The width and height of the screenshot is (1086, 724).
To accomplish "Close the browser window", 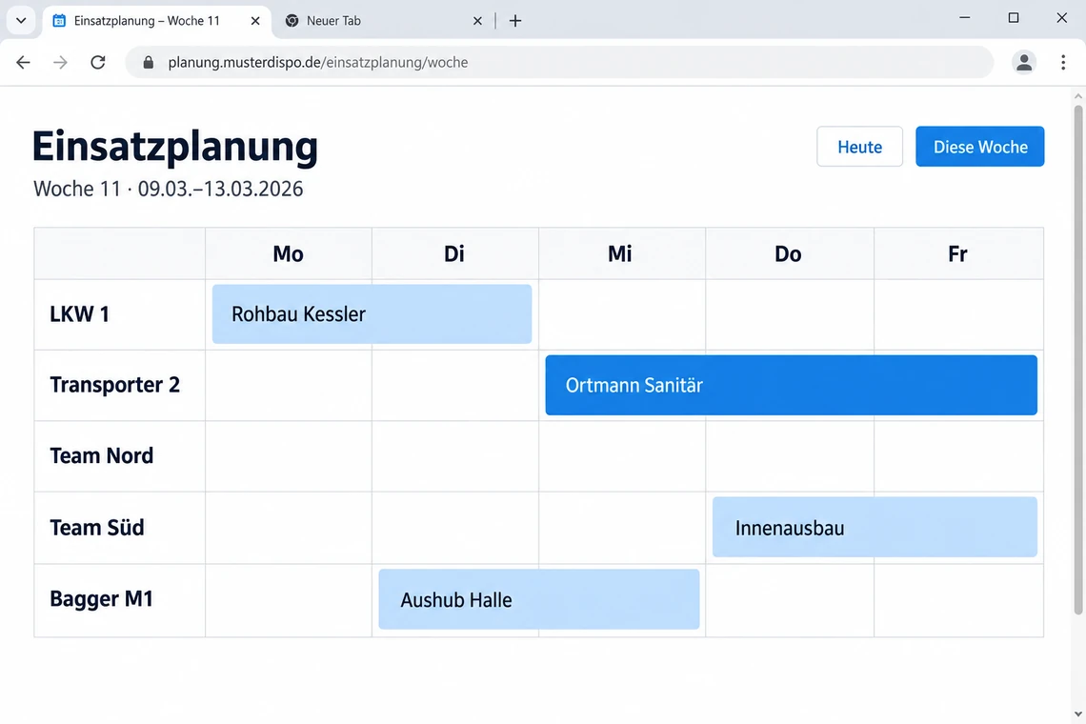I will click(x=1062, y=18).
